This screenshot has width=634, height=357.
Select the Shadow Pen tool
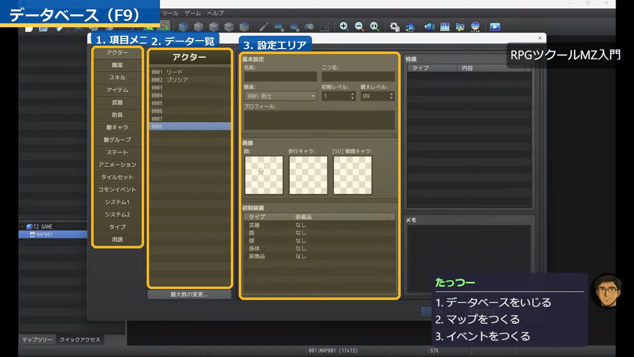pyautogui.click(x=324, y=27)
